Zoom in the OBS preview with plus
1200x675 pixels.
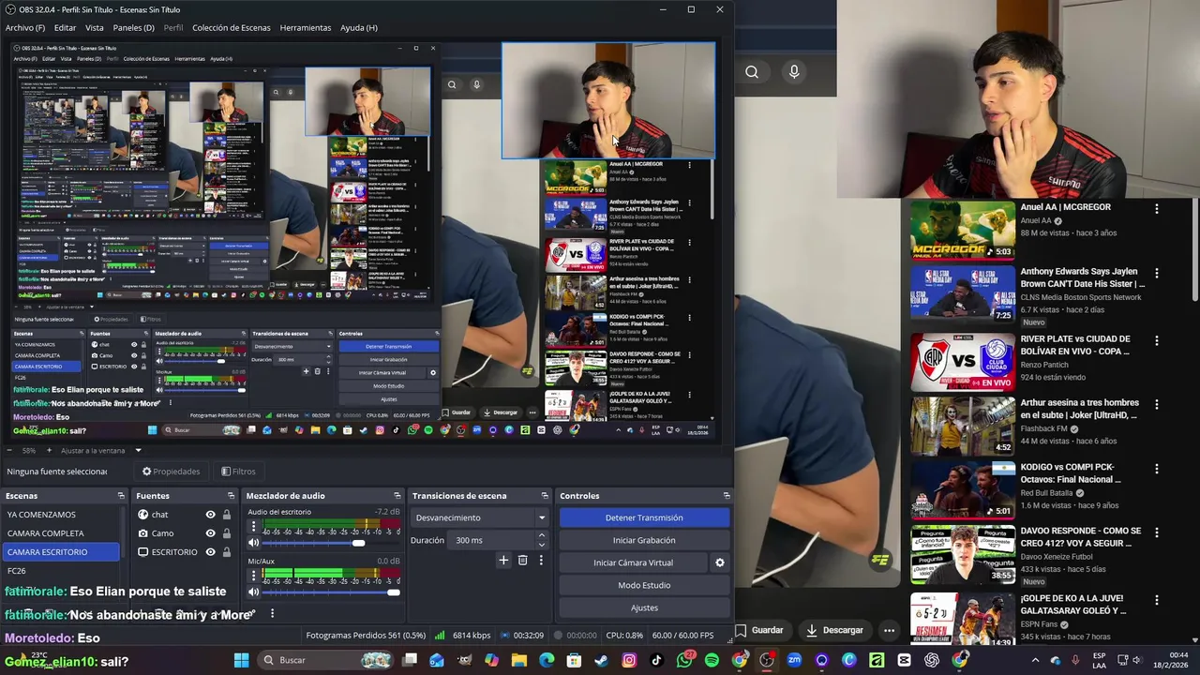(x=50, y=451)
